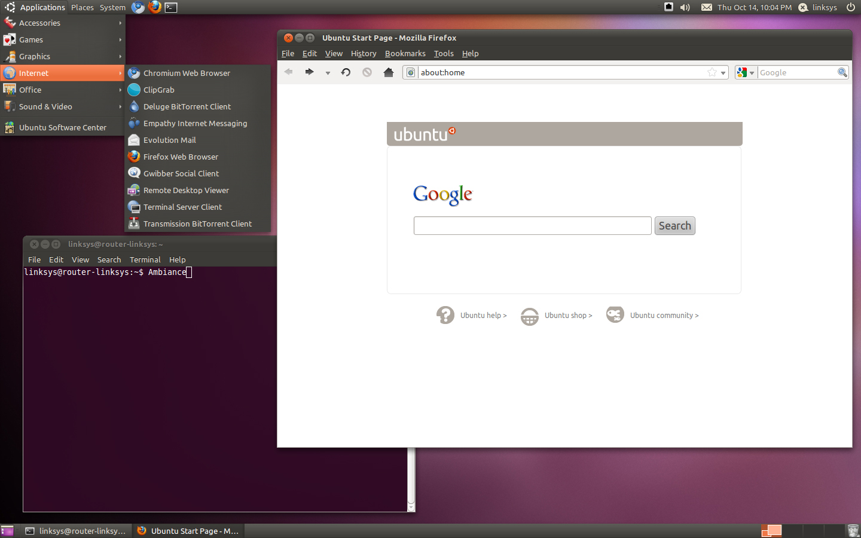
Task: Open Remote Desktop Viewer
Action: [x=197, y=190]
